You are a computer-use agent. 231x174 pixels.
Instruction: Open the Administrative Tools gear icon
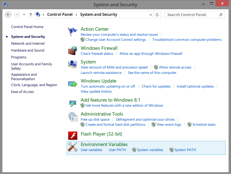click(73, 117)
